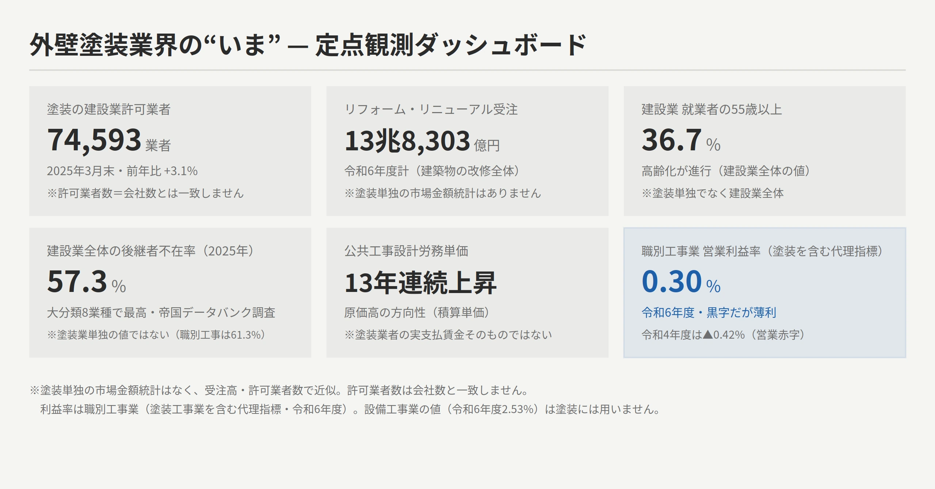Click the headline 13年連続上昇
Viewport: 935px width, 489px height.
(420, 283)
